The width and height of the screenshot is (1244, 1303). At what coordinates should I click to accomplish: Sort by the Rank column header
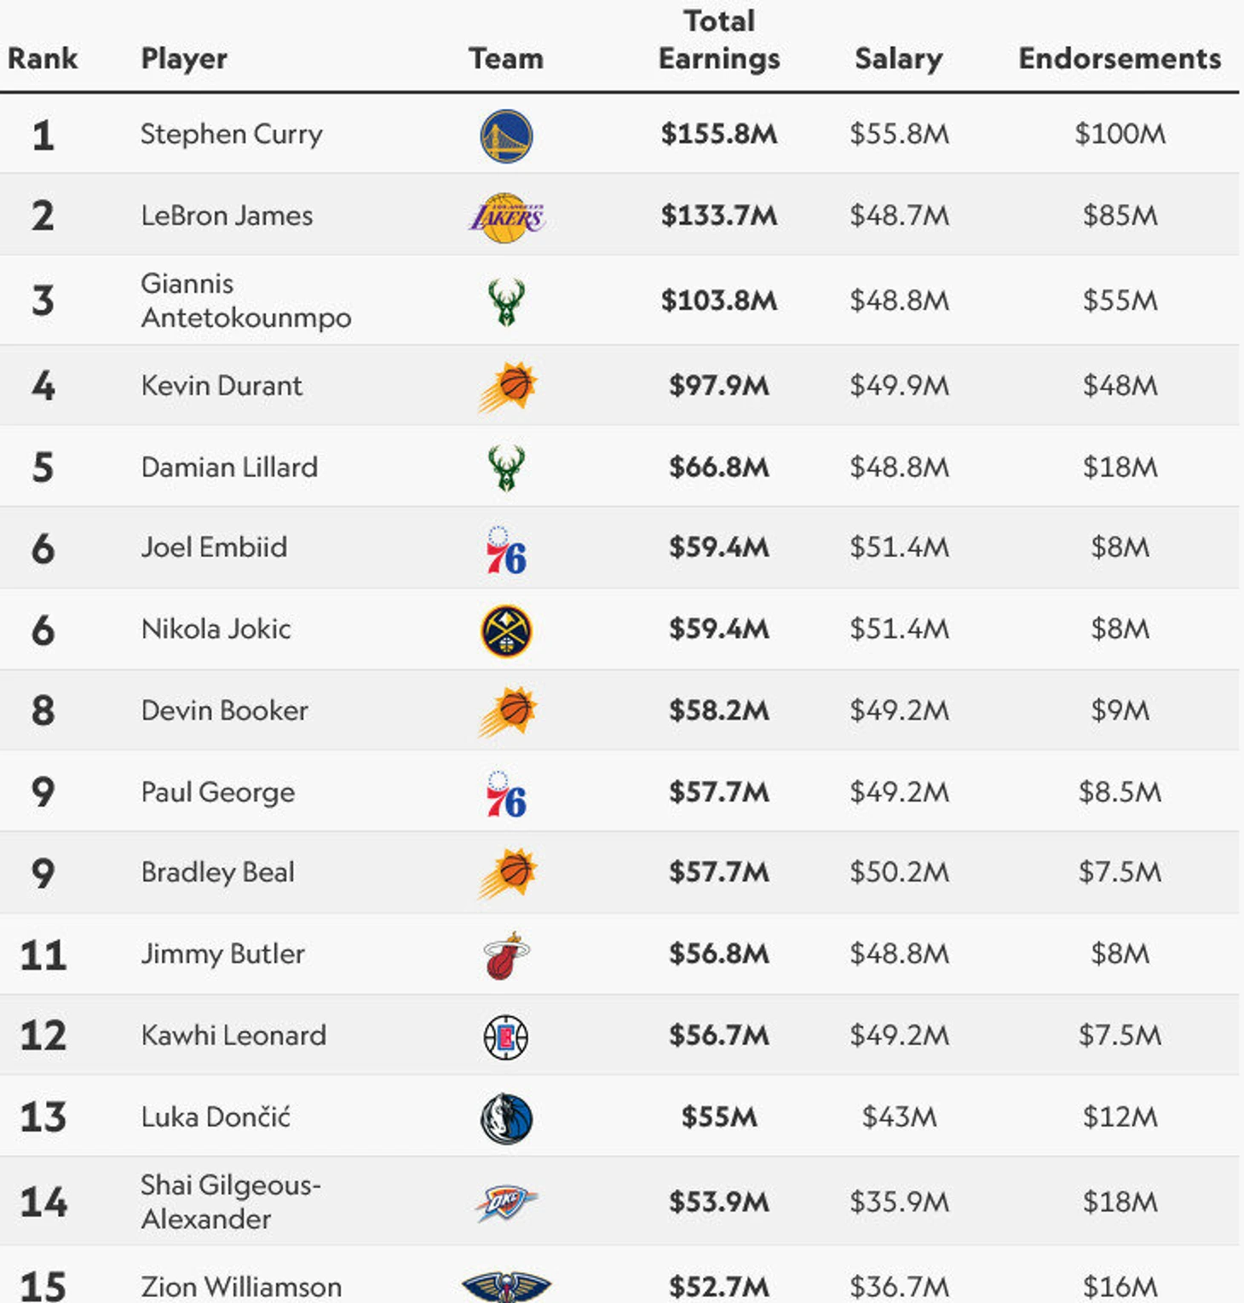43,58
